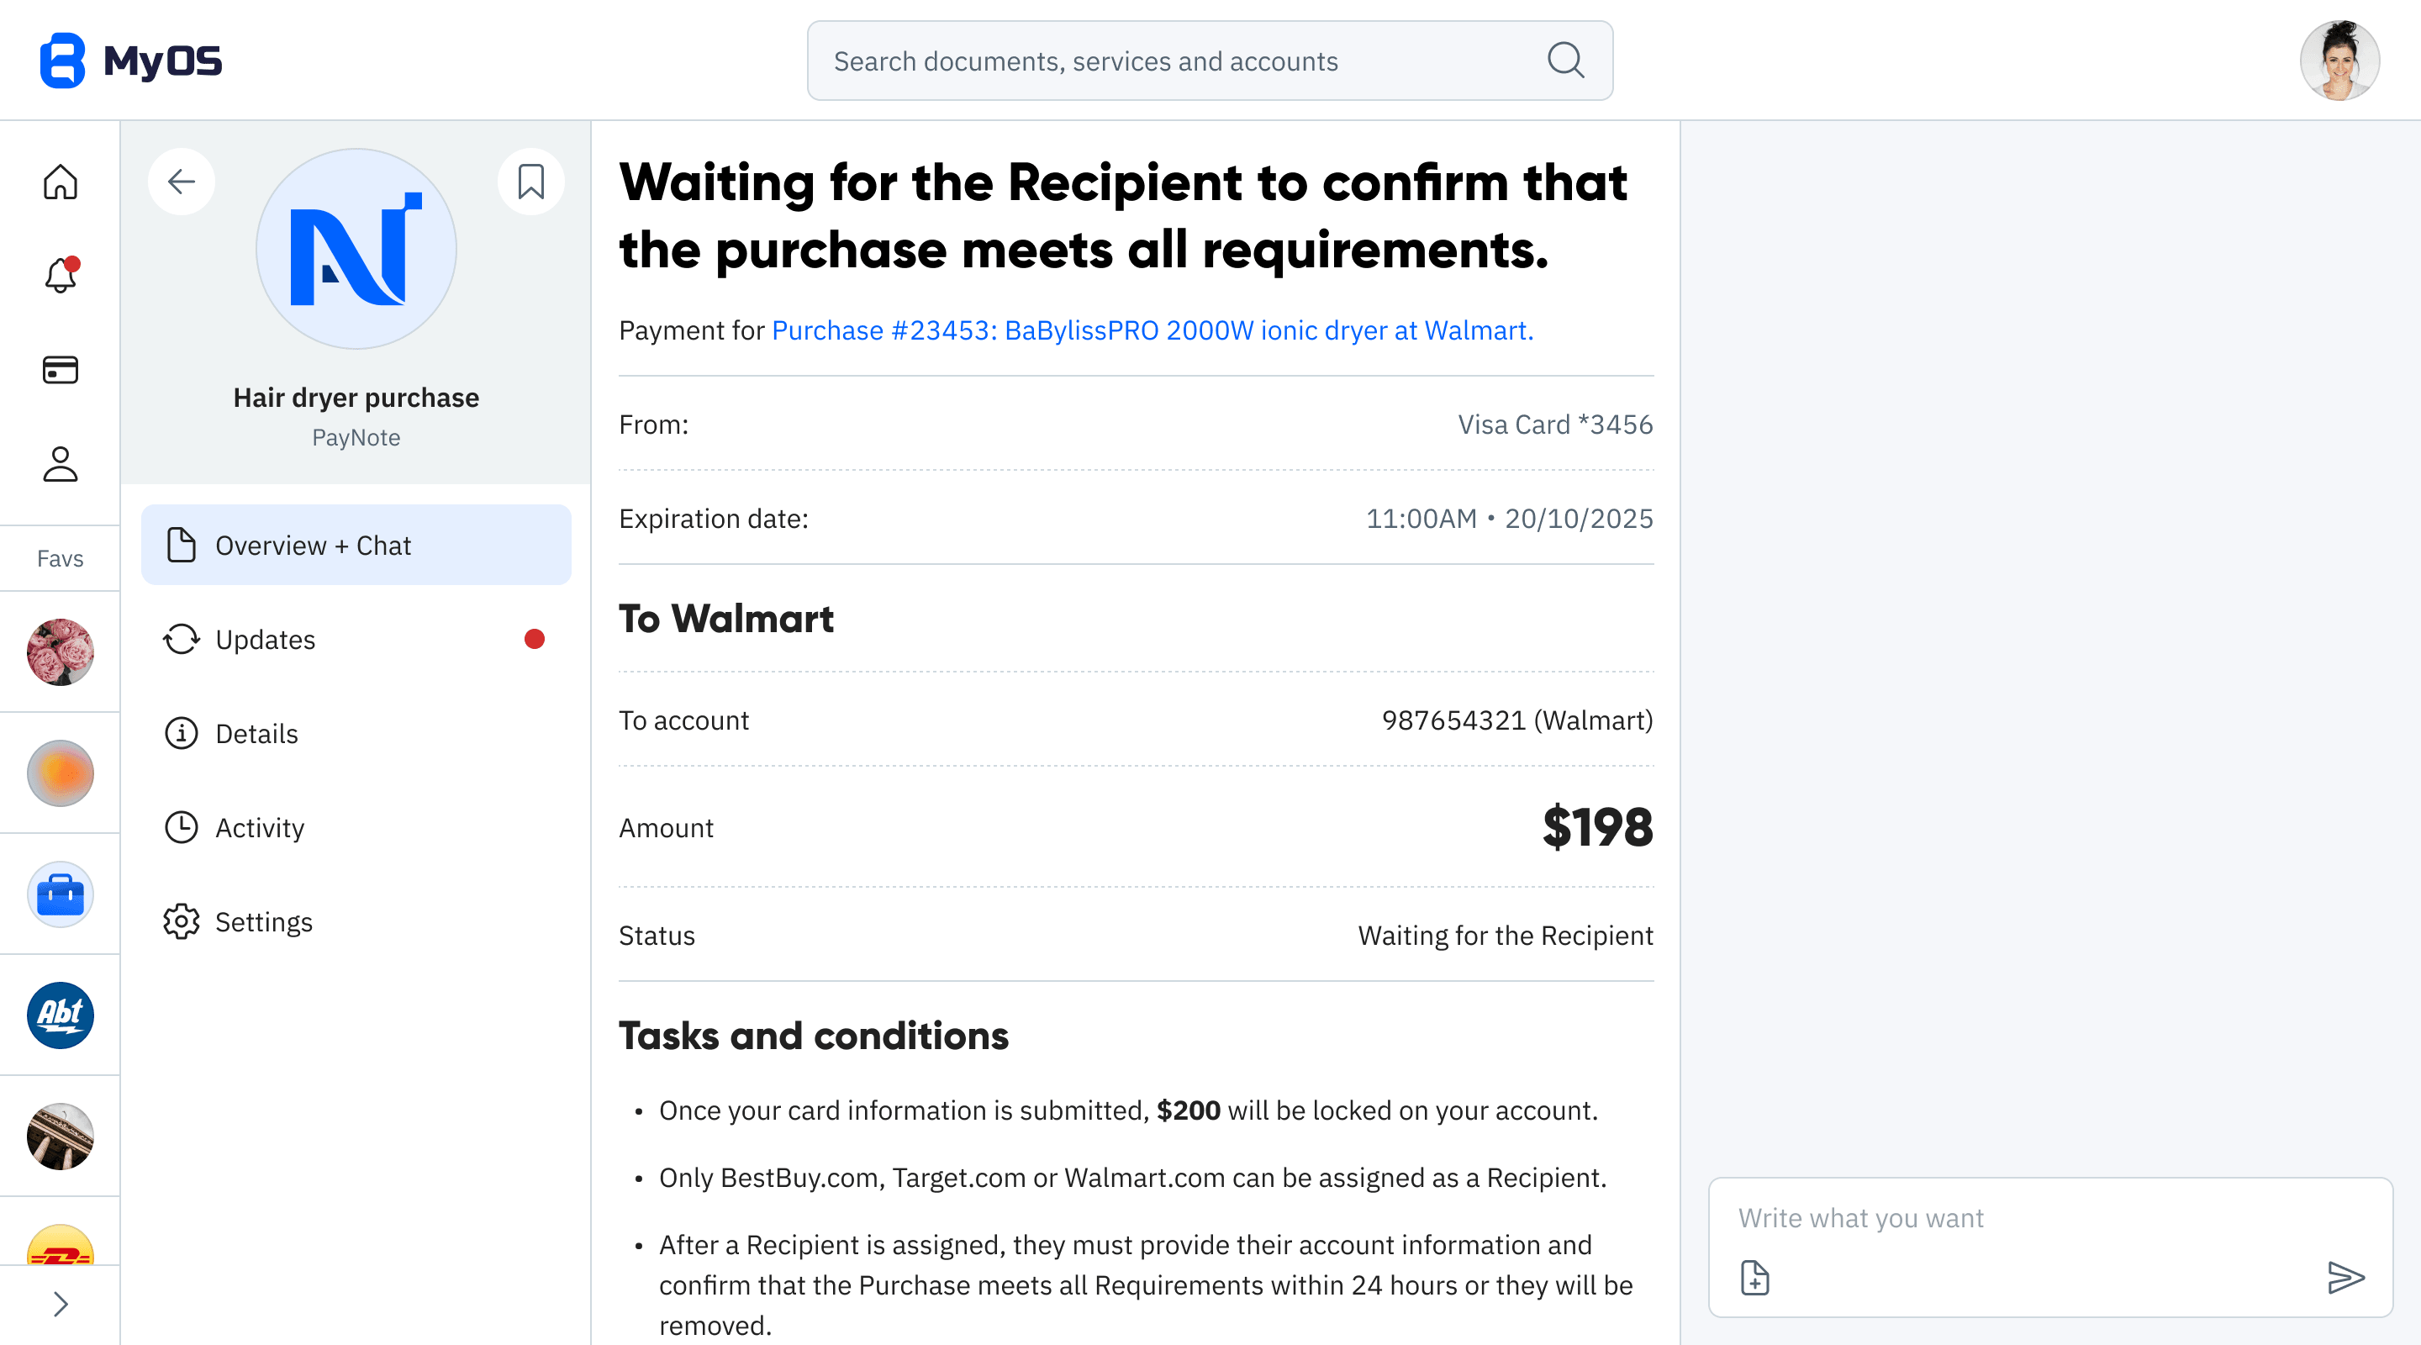This screenshot has height=1345, width=2421.
Task: Open the blue toolbox favorite in sidebar
Action: pos(59,894)
